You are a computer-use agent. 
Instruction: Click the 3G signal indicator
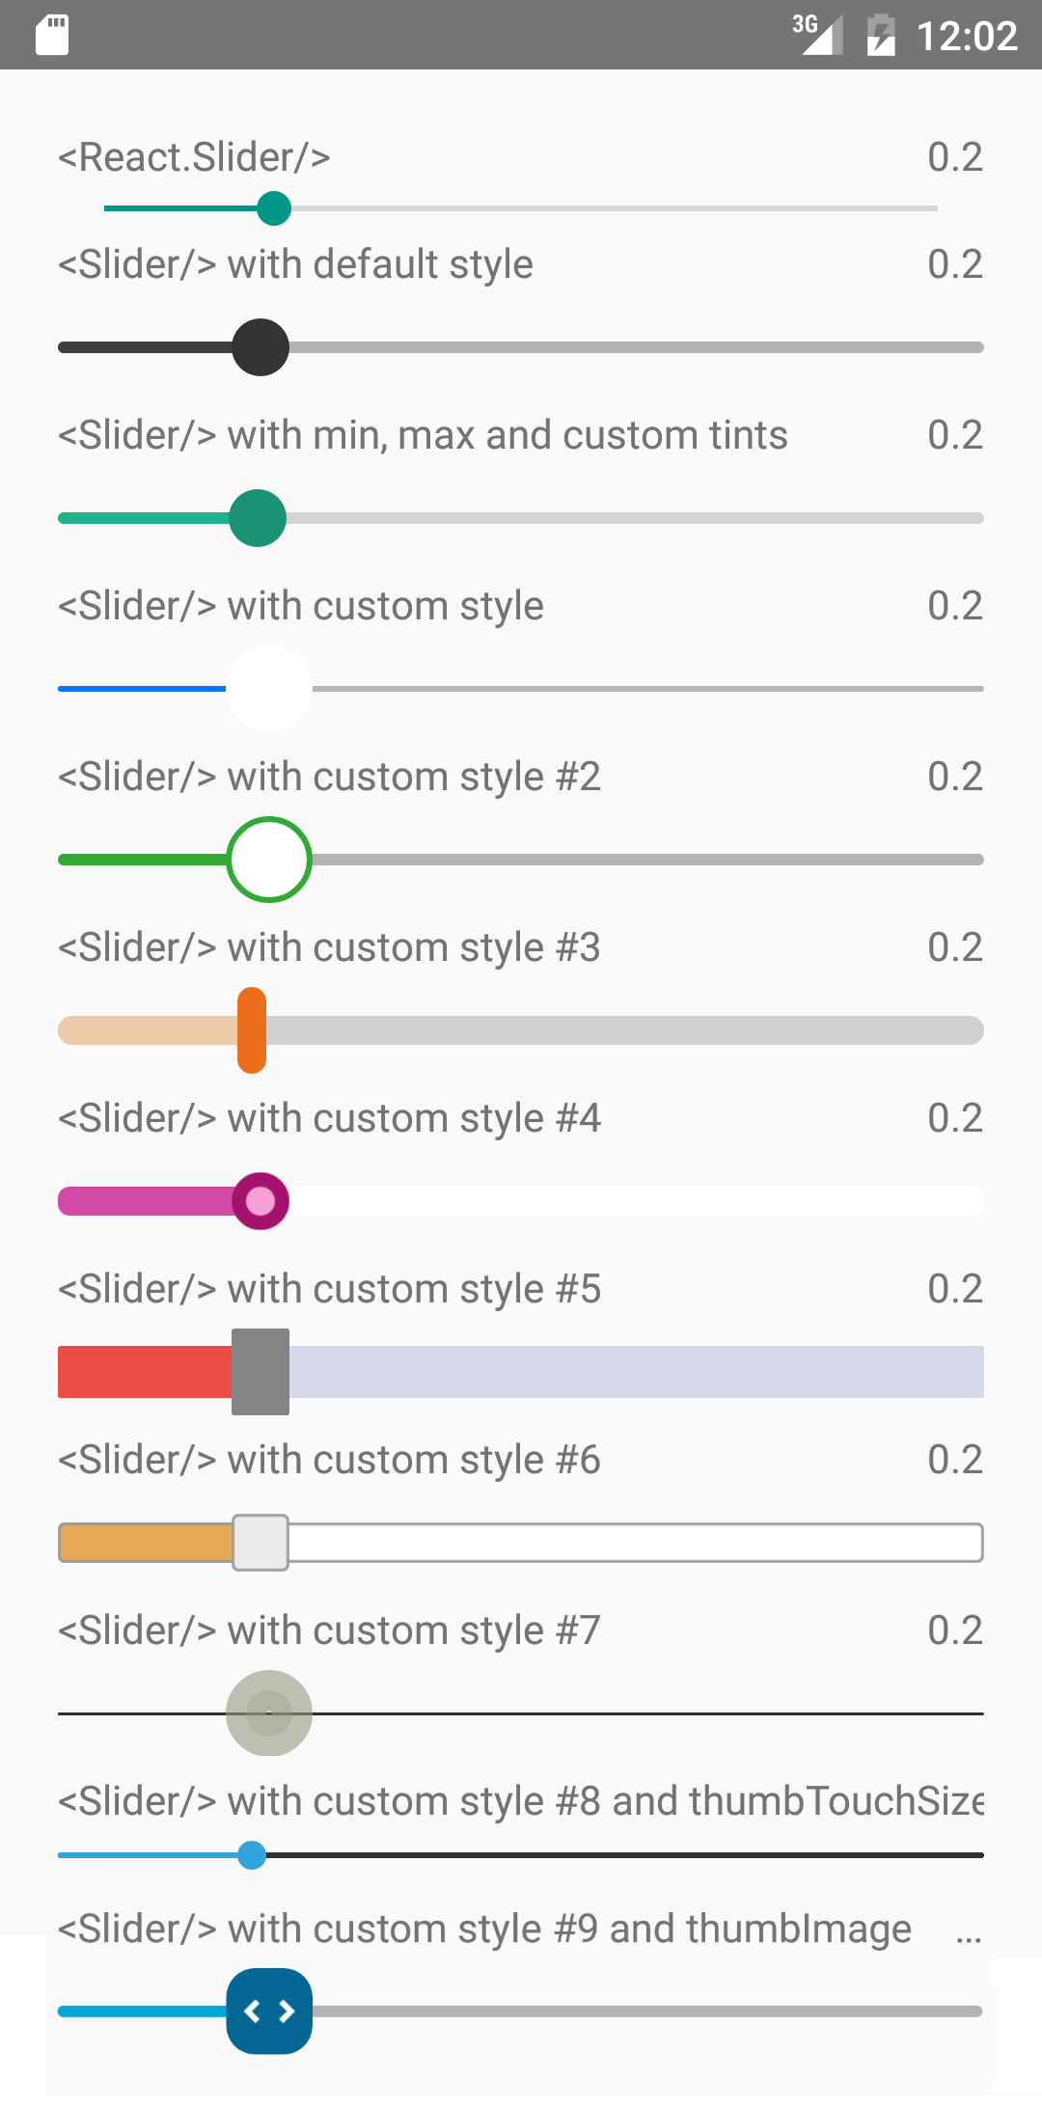coord(813,34)
